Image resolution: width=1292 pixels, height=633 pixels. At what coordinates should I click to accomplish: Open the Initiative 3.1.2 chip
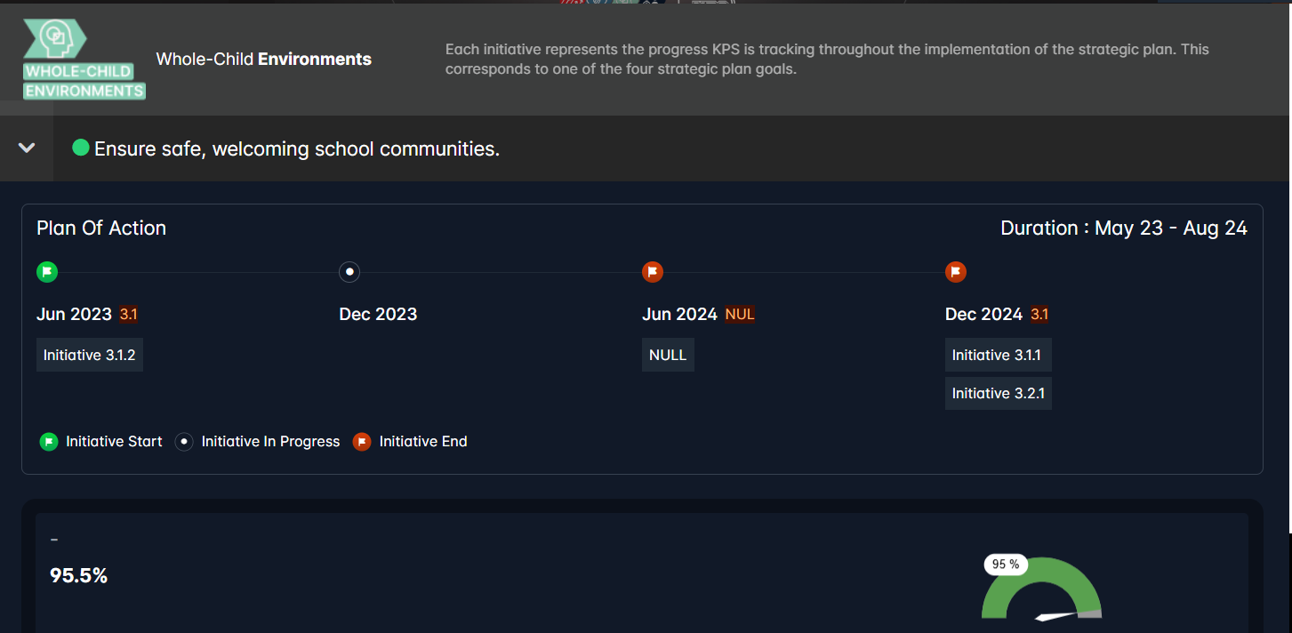click(x=89, y=354)
